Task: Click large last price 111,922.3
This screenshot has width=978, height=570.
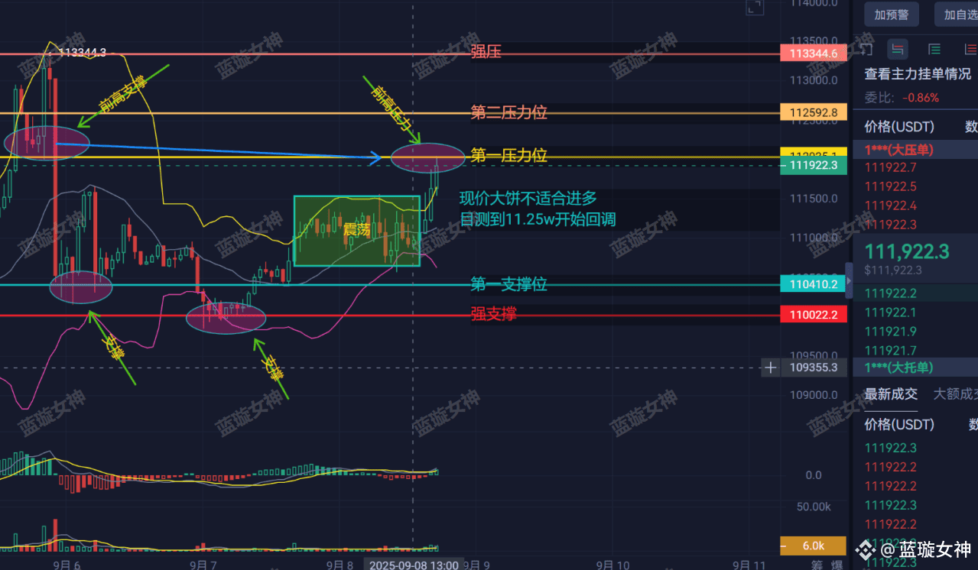Action: [907, 251]
